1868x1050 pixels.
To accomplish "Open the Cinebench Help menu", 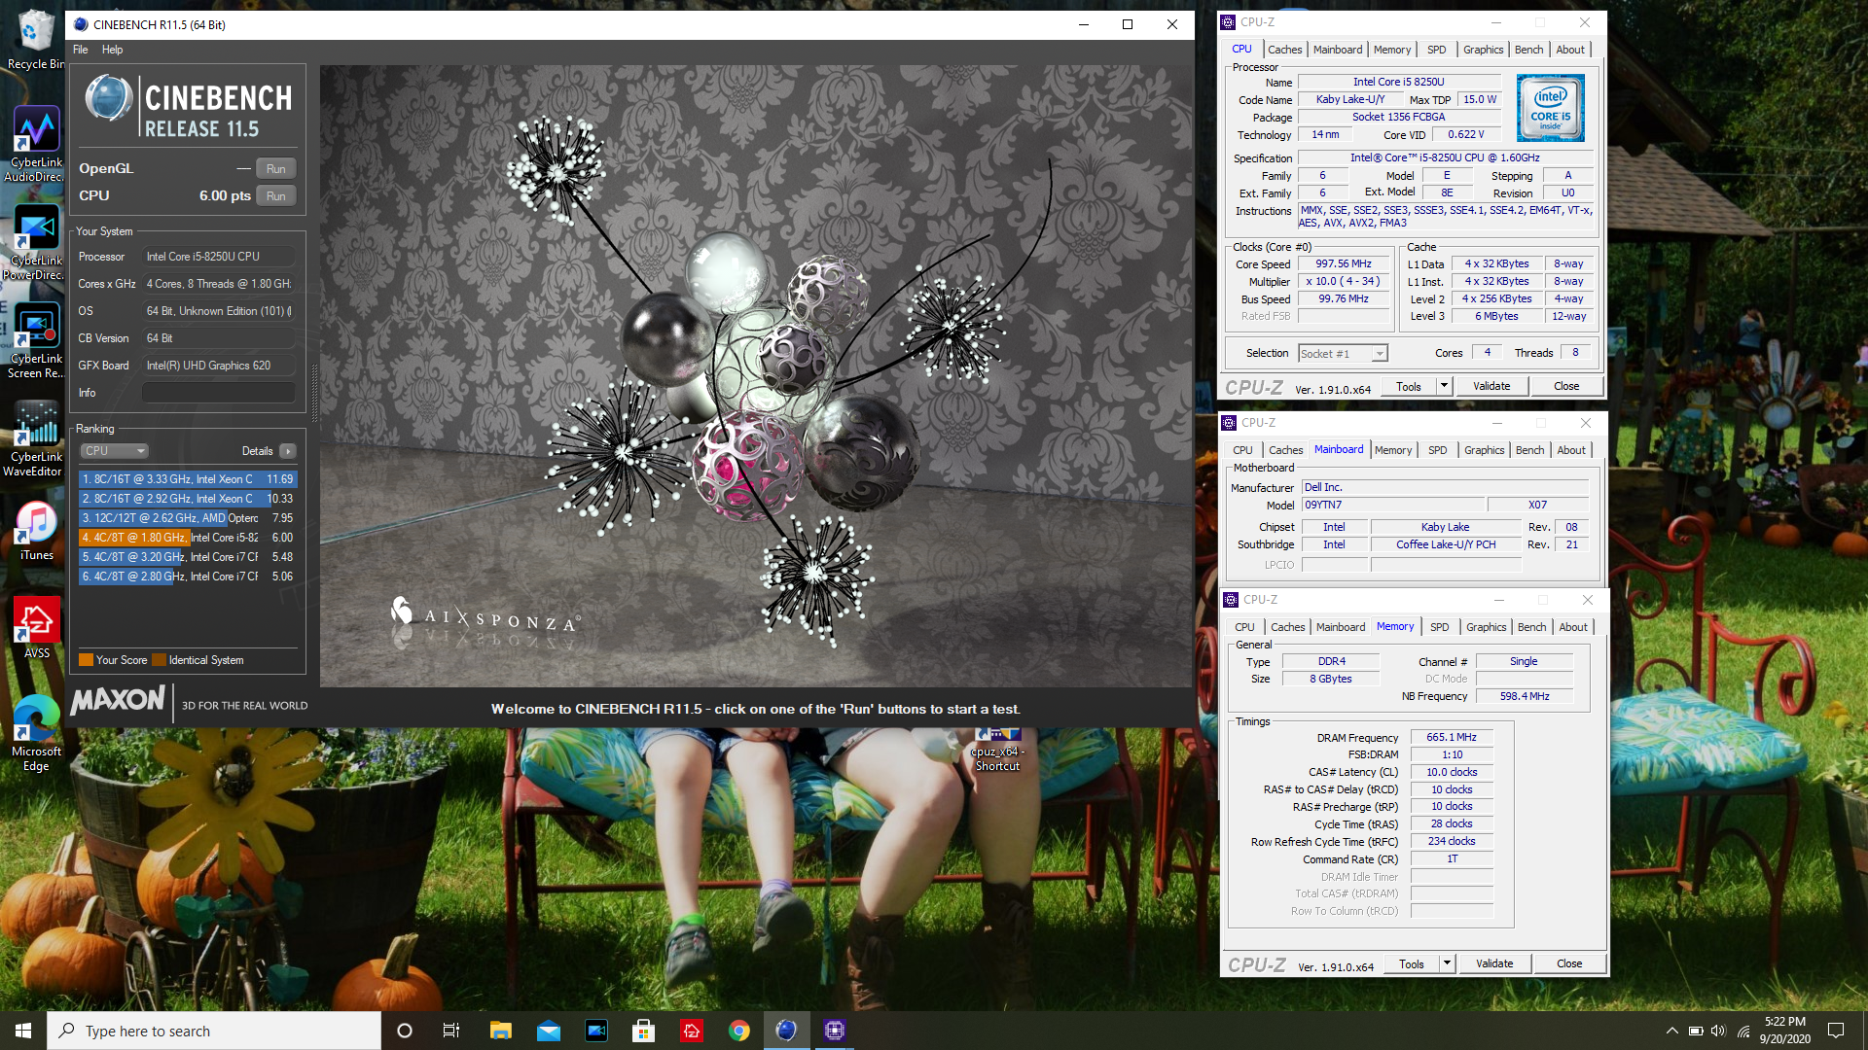I will tap(113, 50).
